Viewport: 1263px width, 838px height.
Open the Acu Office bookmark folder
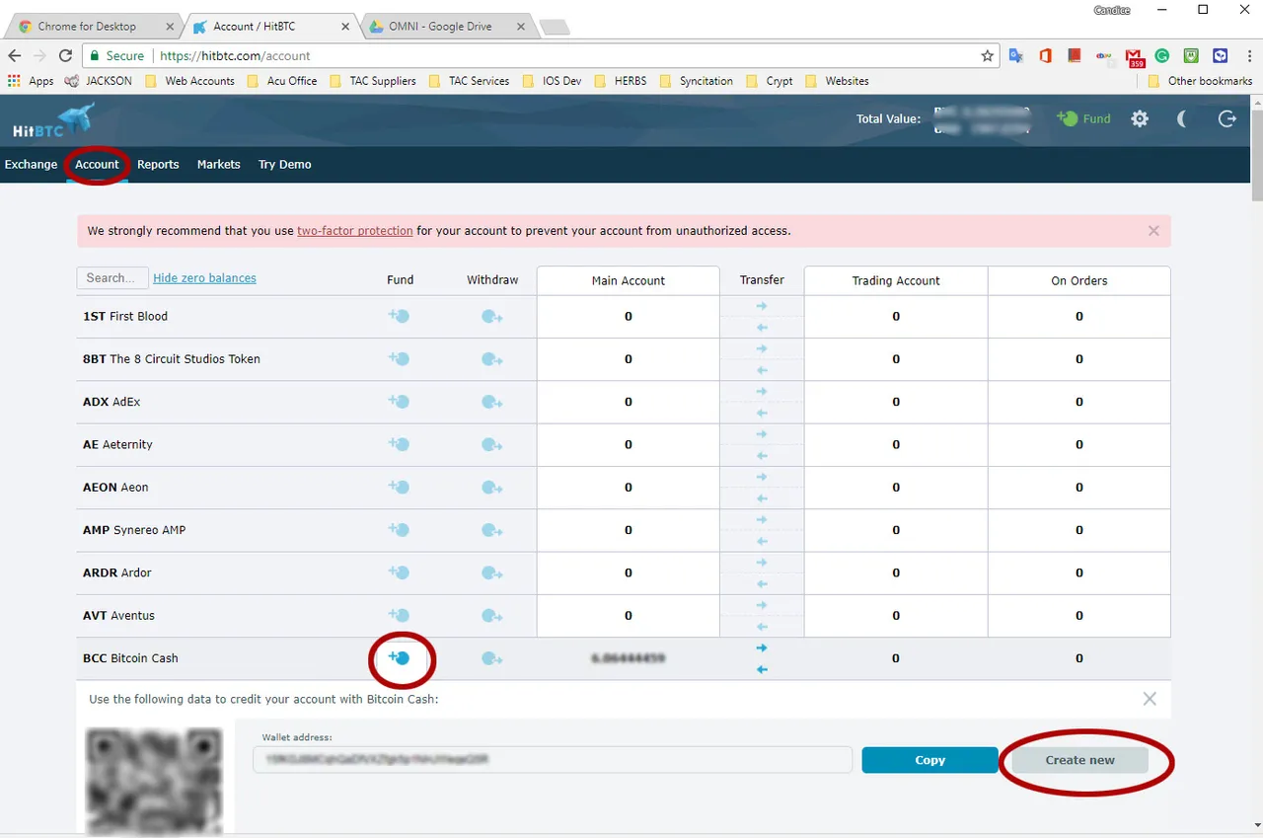[x=282, y=81]
